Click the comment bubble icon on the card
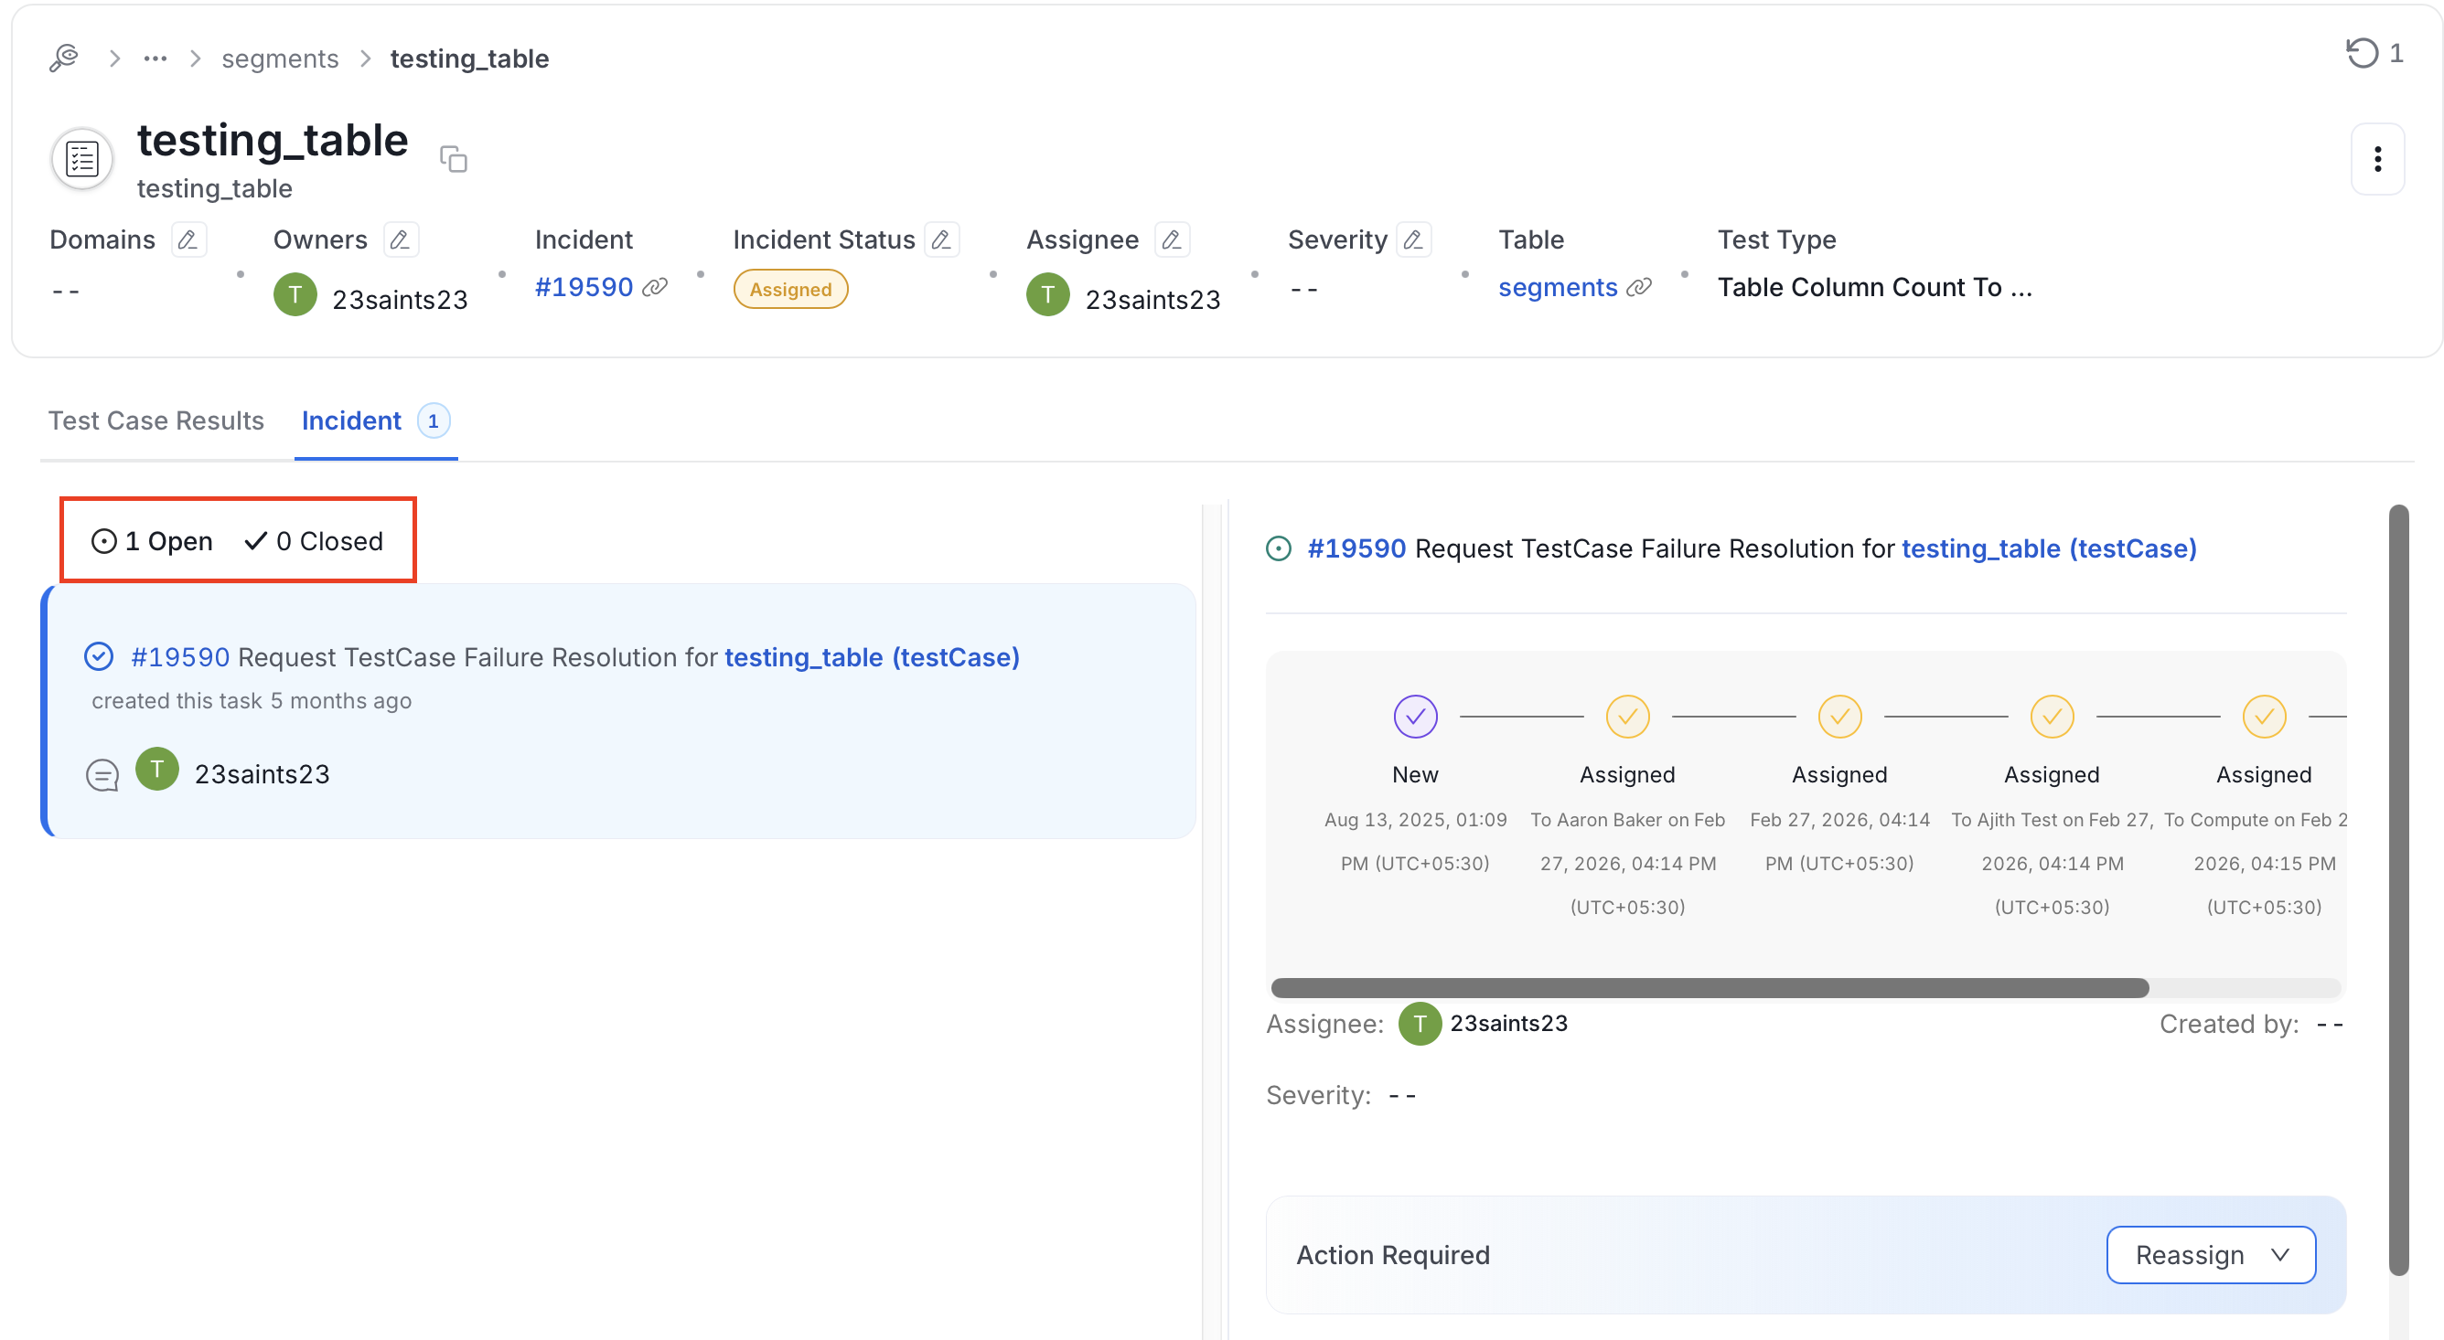Image resolution: width=2444 pixels, height=1340 pixels. 102,776
